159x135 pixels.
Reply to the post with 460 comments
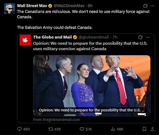(x=24, y=129)
